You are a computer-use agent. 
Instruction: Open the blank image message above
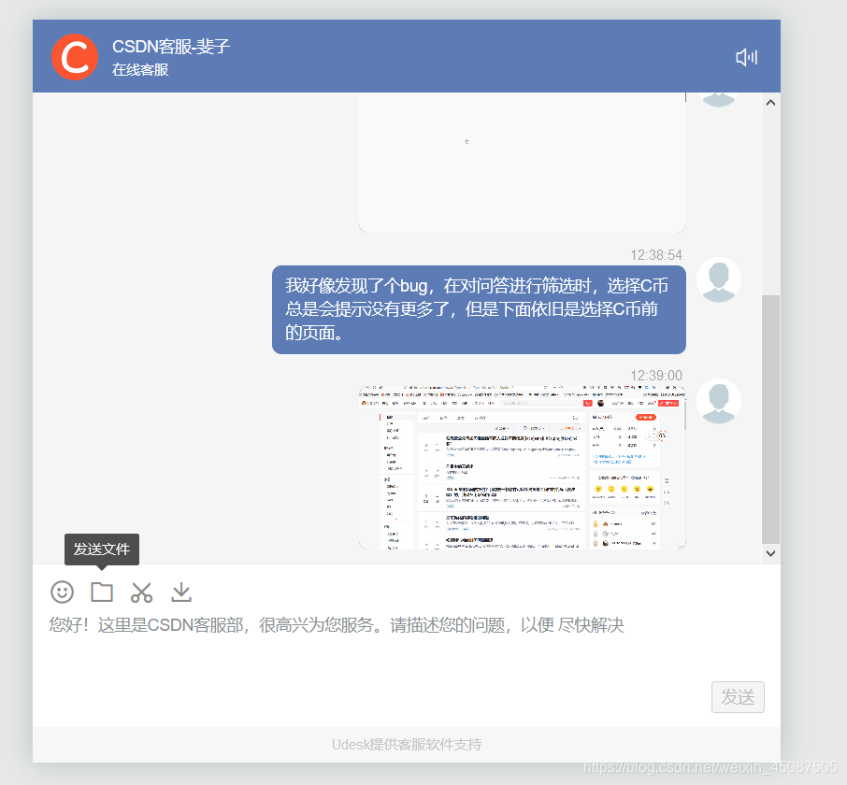pyautogui.click(x=523, y=162)
